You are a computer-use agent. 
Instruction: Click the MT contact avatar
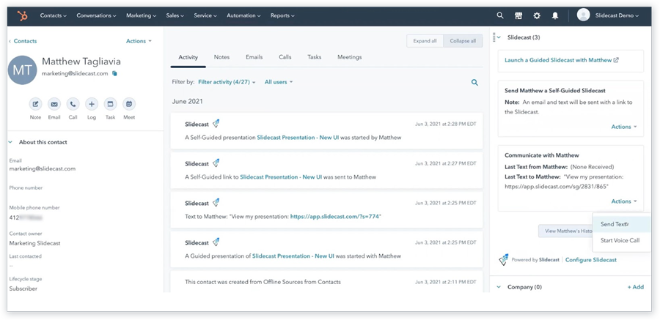tap(22, 70)
